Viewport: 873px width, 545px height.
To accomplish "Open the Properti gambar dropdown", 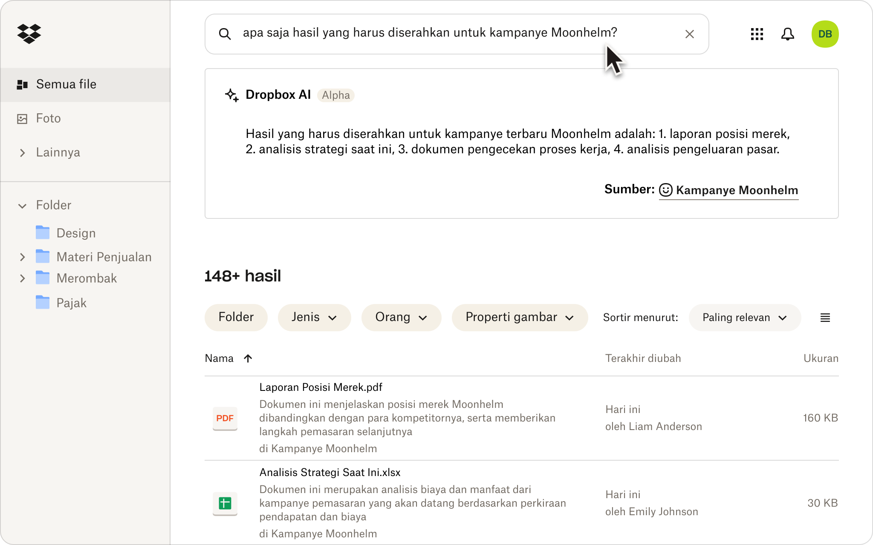I will coord(520,317).
